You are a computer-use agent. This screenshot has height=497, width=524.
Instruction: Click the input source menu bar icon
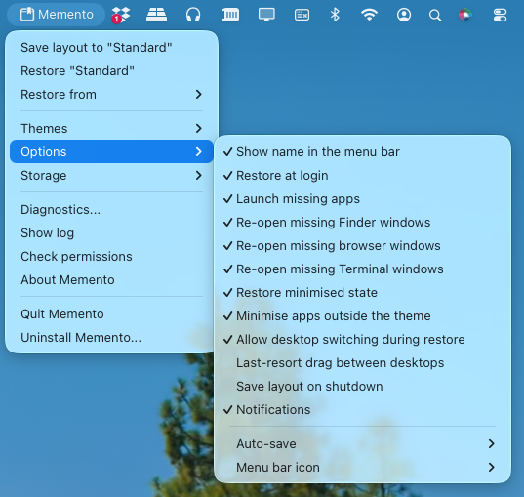(x=302, y=15)
